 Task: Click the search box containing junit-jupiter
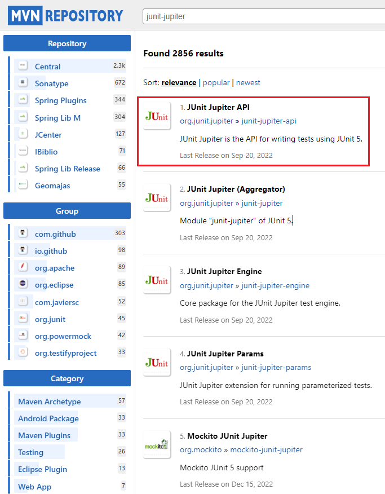pyautogui.click(x=263, y=16)
